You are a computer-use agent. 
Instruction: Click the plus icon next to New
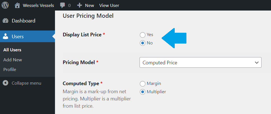80,5
